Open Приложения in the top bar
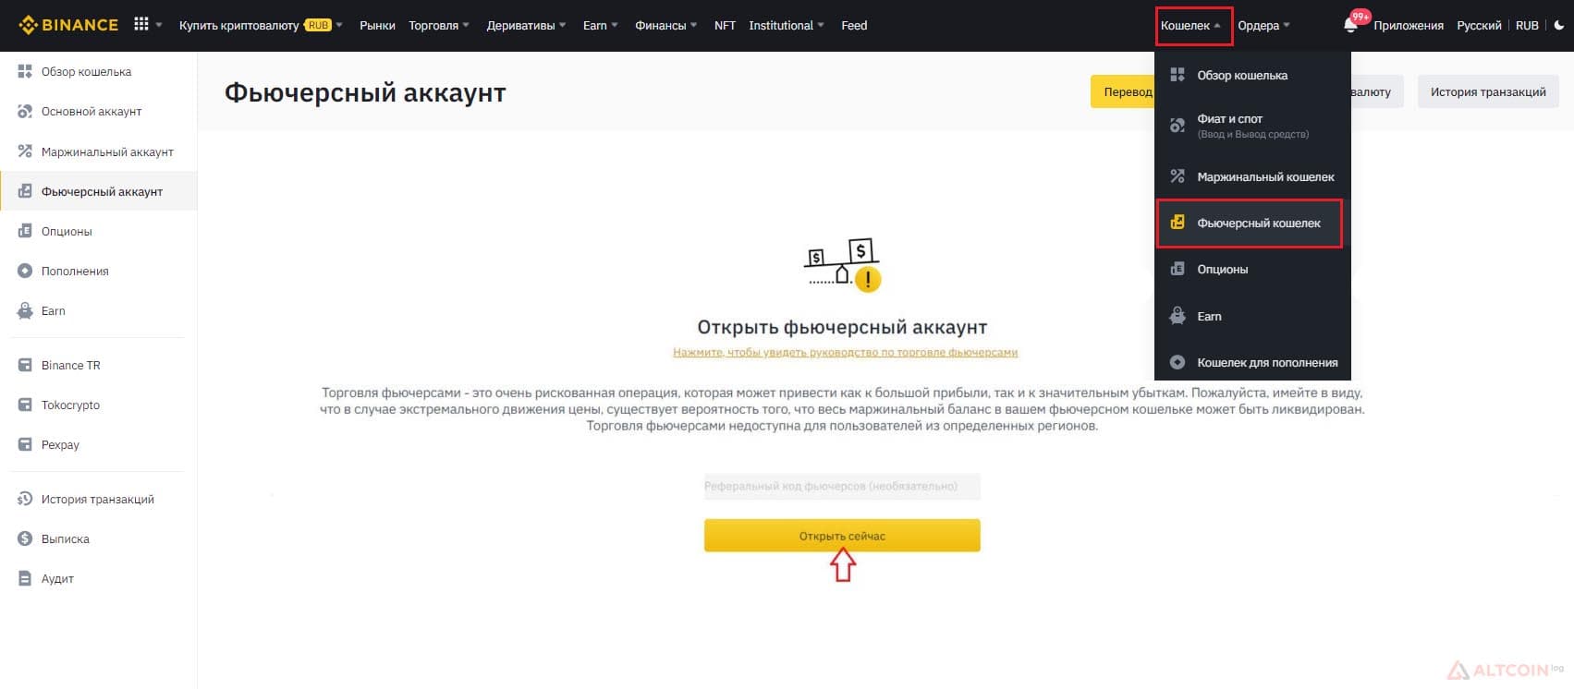This screenshot has width=1574, height=689. 1409,25
